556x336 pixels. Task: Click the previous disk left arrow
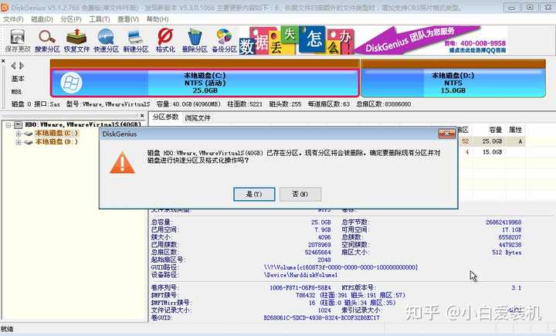[13, 66]
